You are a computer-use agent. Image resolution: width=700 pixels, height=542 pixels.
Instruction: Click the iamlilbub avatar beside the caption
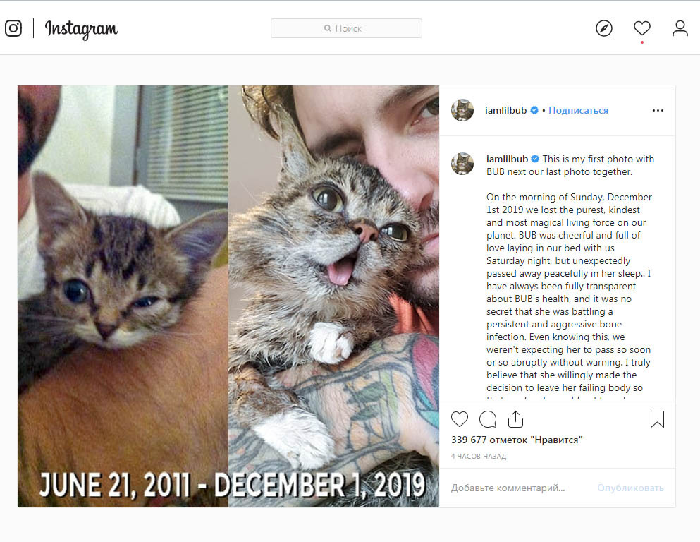click(x=462, y=164)
